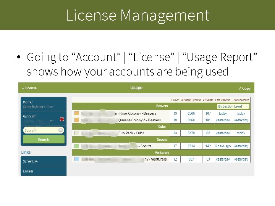The height and width of the screenshot is (206, 275).
Task: Click badge updates value 5479
Action: (191, 133)
